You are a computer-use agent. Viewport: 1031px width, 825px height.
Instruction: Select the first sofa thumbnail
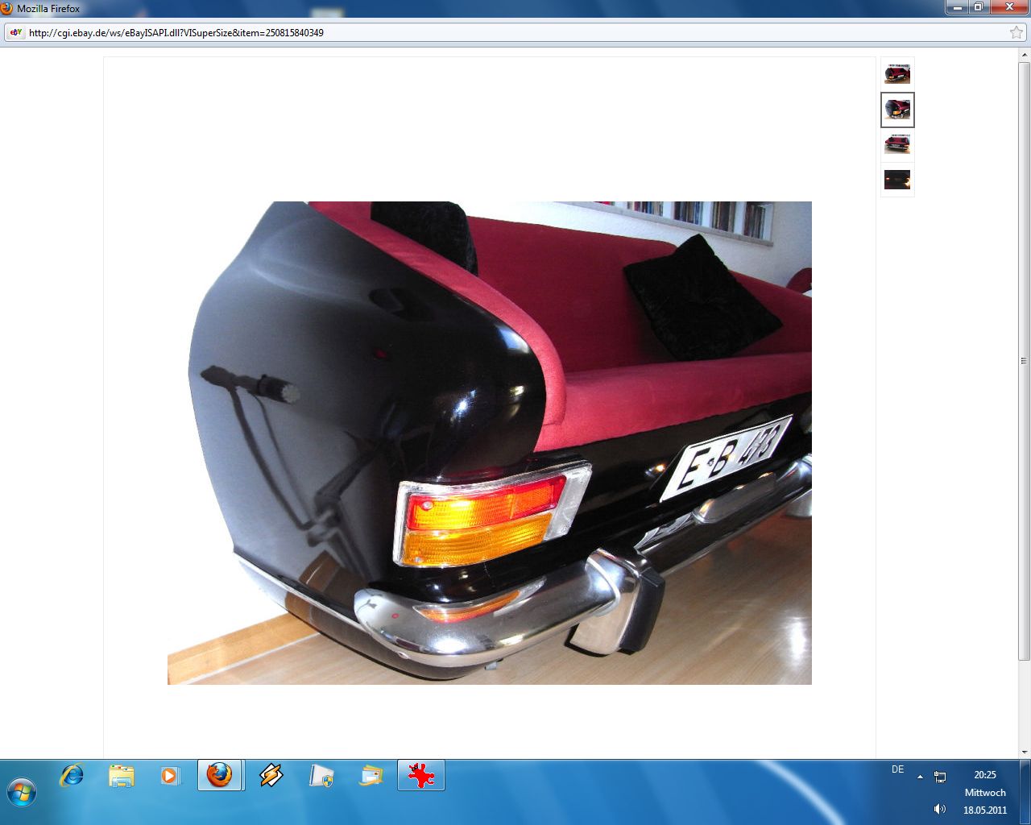coord(897,74)
